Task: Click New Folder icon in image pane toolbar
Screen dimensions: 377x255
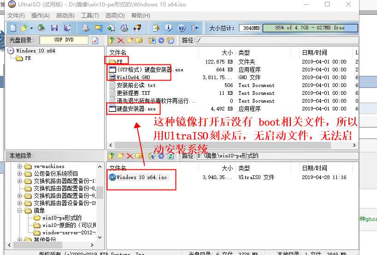Action: point(130,41)
